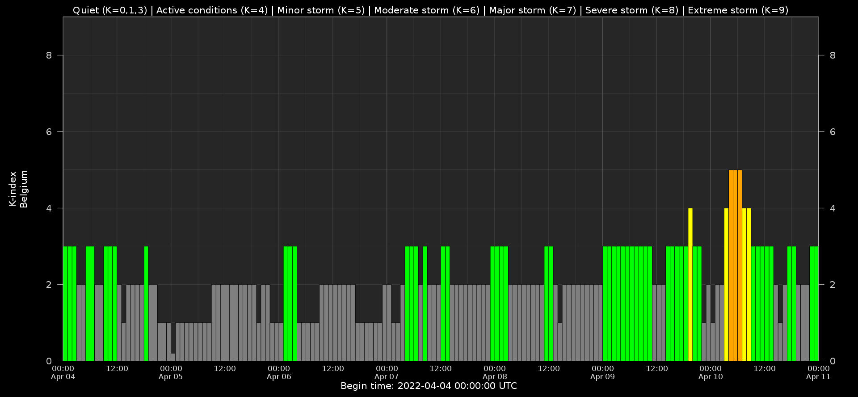Click the "00:00" label above Apr 08
This screenshot has width=858, height=397.
tap(495, 368)
